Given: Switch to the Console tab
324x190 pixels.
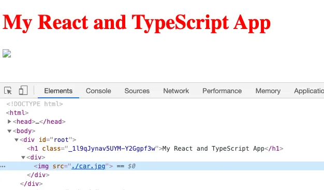Looking at the screenshot, I should click(98, 91).
